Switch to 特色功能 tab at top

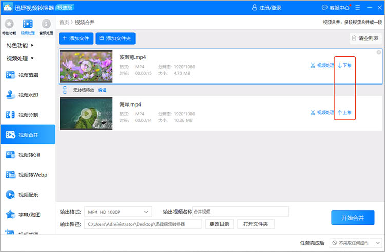tap(9, 27)
